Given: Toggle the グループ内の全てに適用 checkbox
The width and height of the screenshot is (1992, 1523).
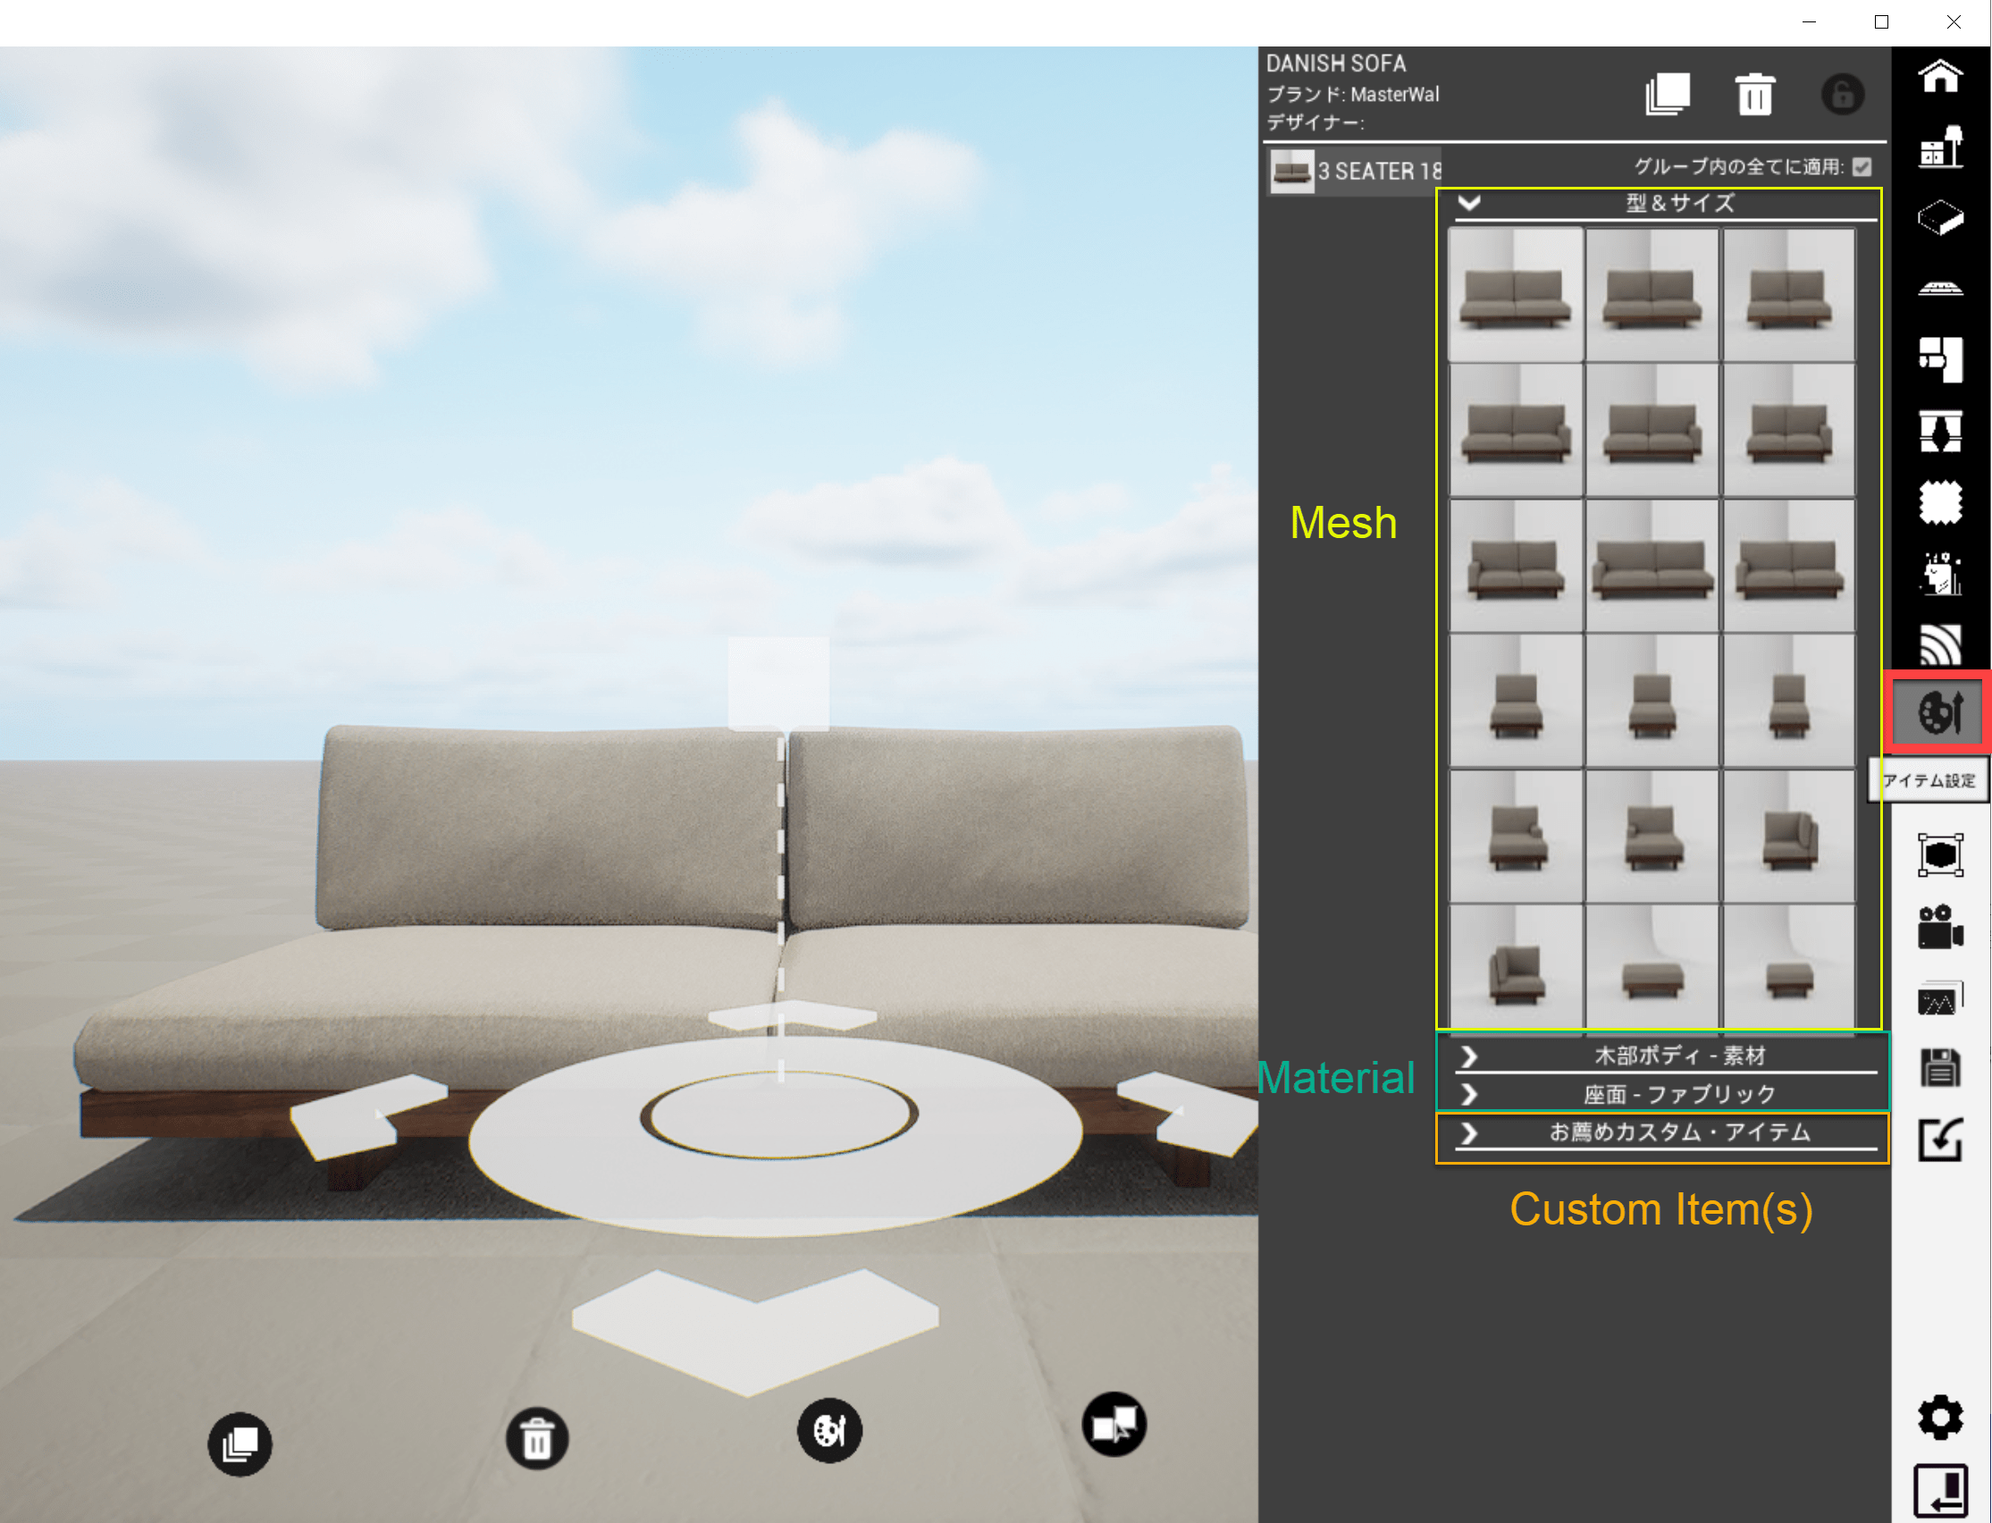Looking at the screenshot, I should 1862,167.
